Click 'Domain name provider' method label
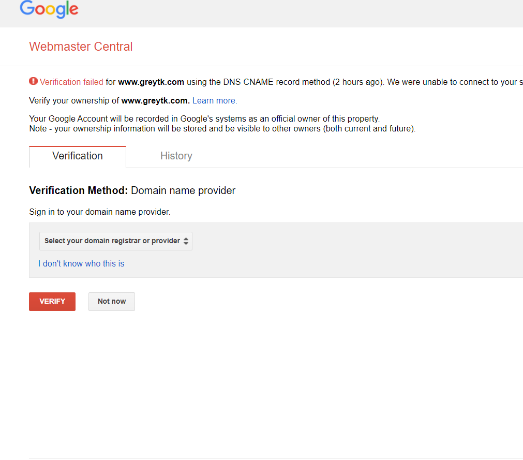The width and height of the screenshot is (523, 460). coord(183,190)
